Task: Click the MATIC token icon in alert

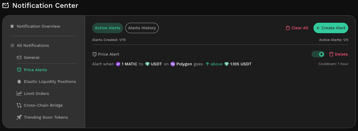Action: coord(118,64)
